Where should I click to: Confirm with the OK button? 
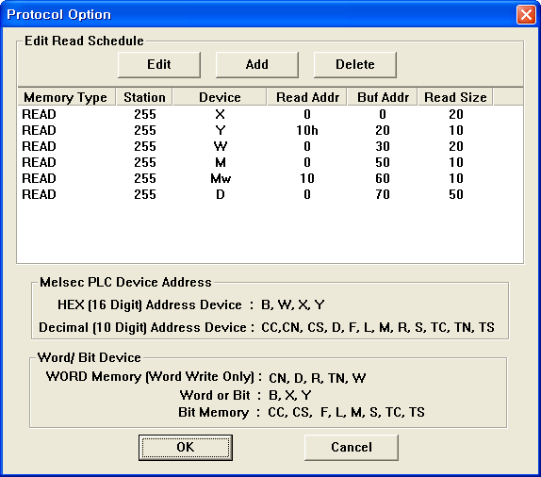click(x=186, y=448)
